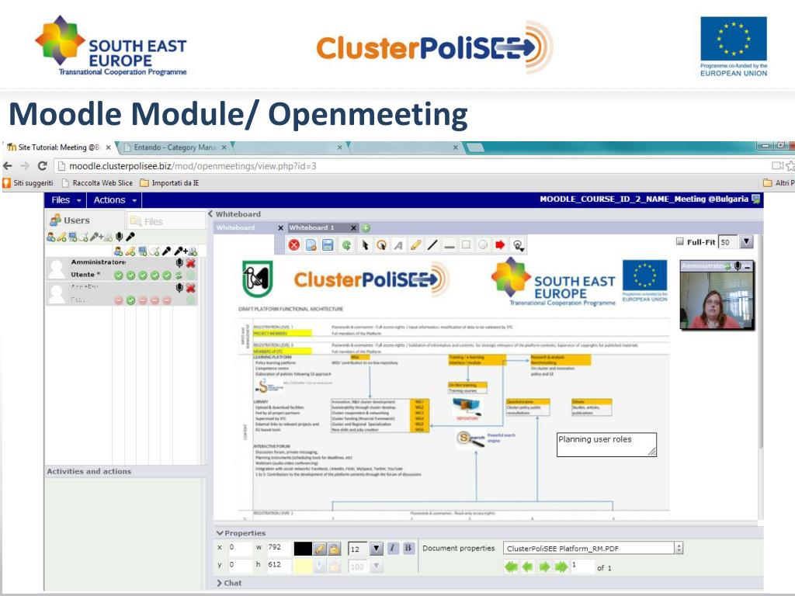Collapse the Whiteboard panel chevron

[210, 214]
